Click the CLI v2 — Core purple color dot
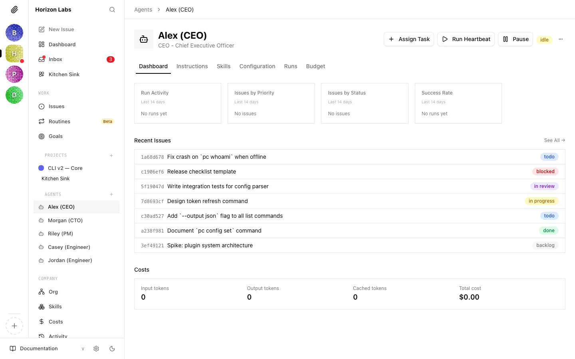 [x=41, y=168]
